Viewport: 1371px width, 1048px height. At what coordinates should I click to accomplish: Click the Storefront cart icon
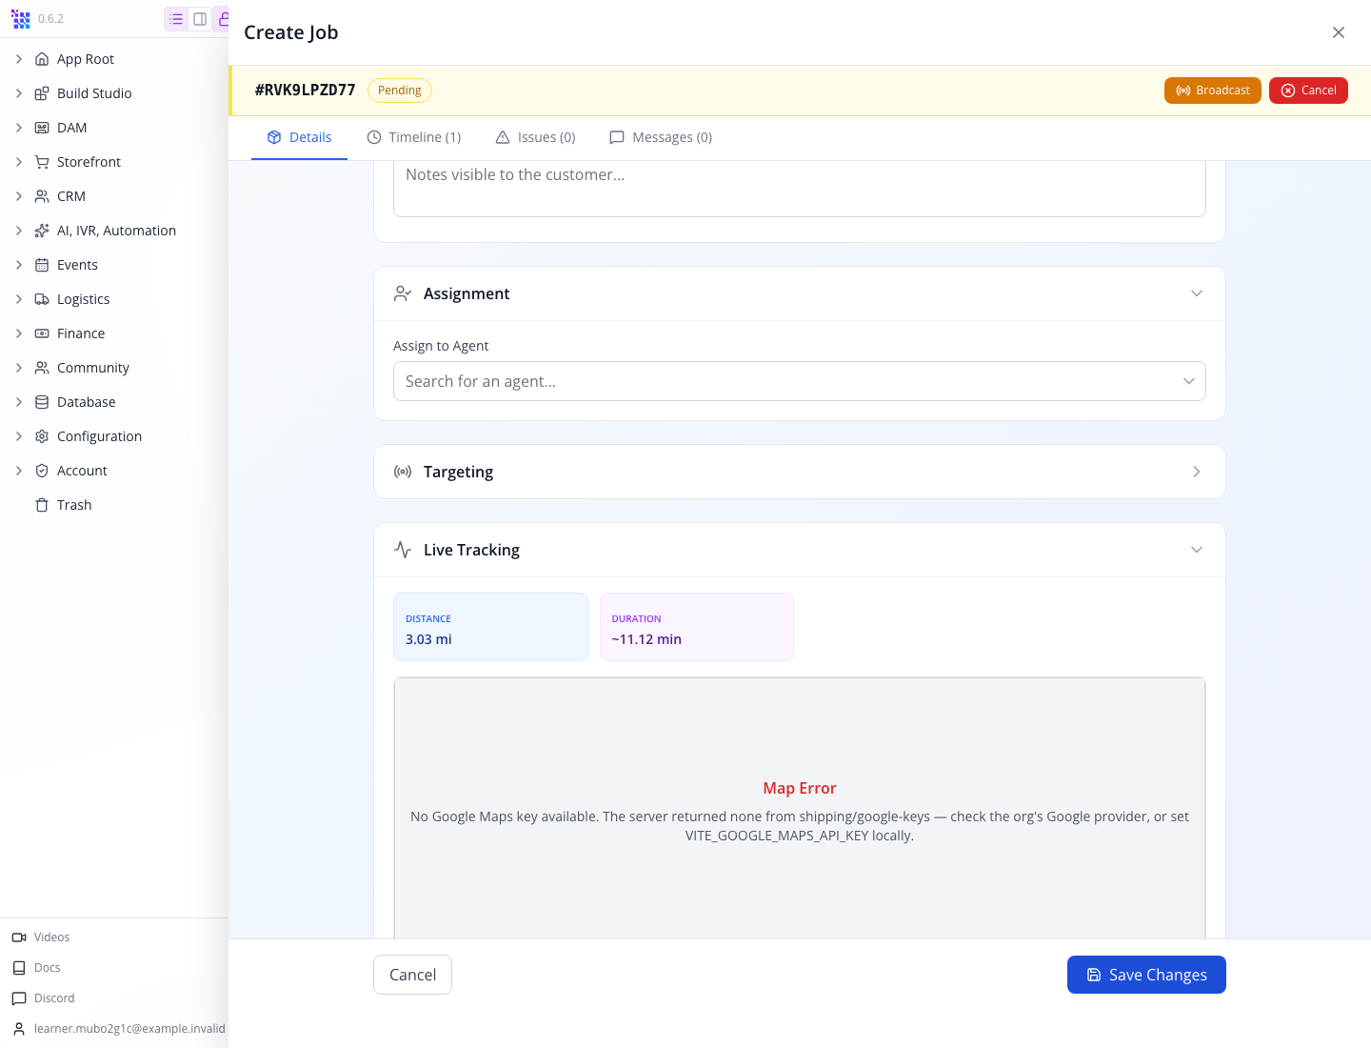[x=42, y=162]
